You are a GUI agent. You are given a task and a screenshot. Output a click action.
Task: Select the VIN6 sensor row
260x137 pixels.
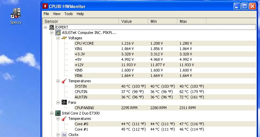coord(165,76)
